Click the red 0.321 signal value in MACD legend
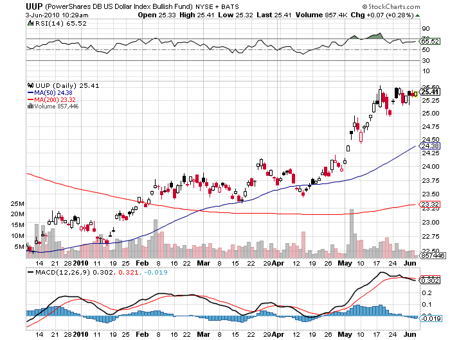The height and width of the screenshot is (340, 450). (x=128, y=272)
